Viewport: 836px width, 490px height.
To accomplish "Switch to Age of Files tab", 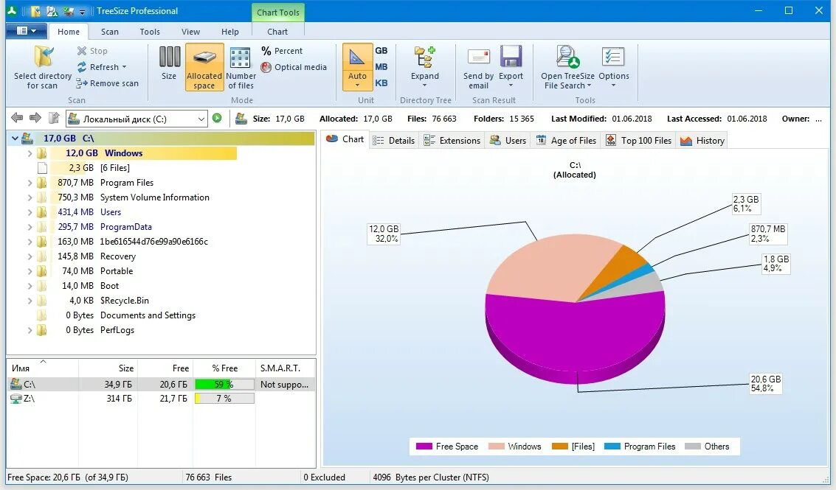I will 566,140.
